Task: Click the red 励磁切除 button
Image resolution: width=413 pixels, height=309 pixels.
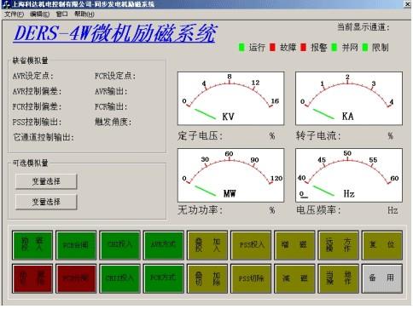Action: tap(32, 278)
